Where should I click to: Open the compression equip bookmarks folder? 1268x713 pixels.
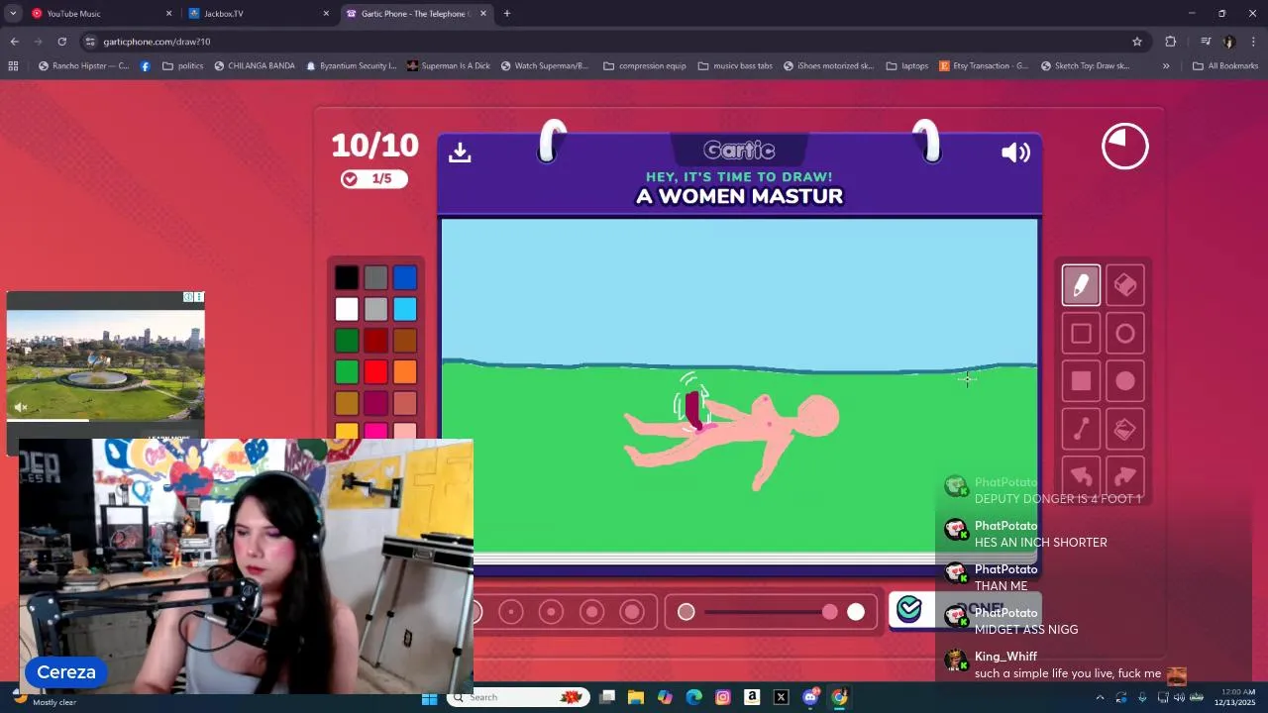pyautogui.click(x=644, y=66)
